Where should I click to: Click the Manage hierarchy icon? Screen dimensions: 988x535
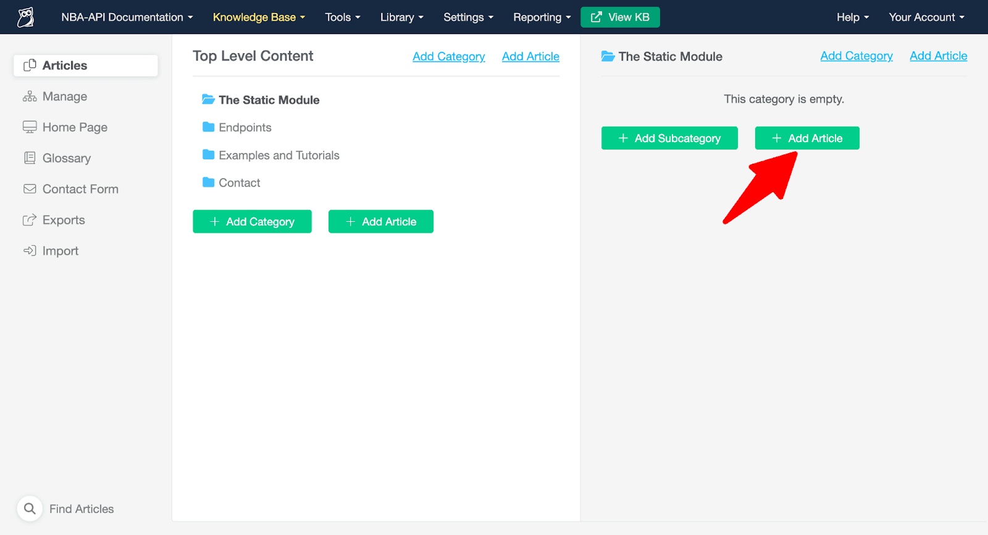30,96
